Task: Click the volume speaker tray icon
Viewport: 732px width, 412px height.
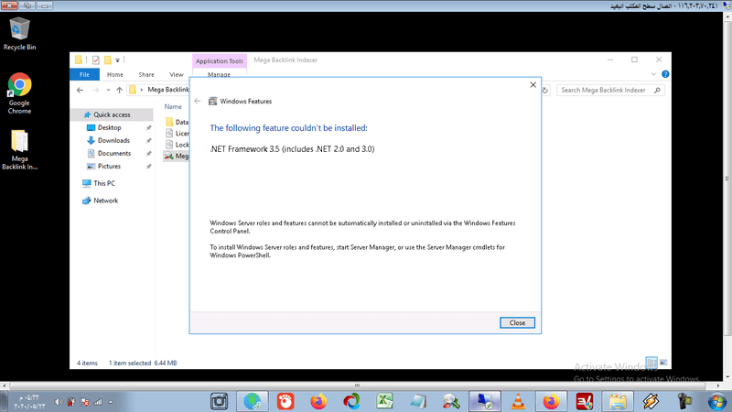Action: (x=59, y=402)
